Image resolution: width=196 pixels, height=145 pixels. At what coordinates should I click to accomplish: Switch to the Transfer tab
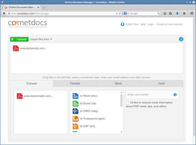pos(75,83)
